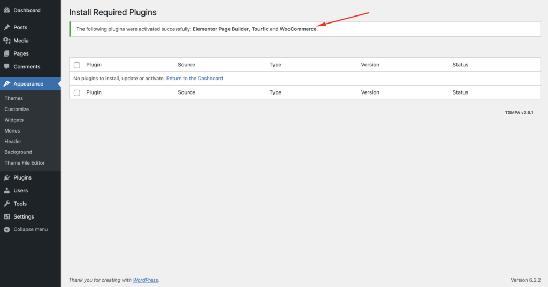Viewport: 548px width, 287px height.
Task: Tick the select-all checkbox in table header
Action: point(77,65)
